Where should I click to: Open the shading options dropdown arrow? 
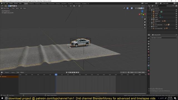click(145, 8)
